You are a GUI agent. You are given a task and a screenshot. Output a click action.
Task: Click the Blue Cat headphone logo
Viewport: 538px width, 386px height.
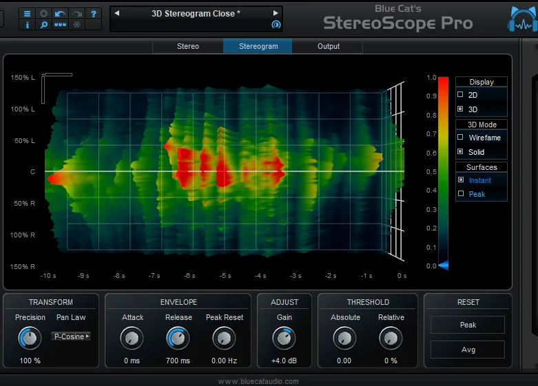tap(522, 19)
